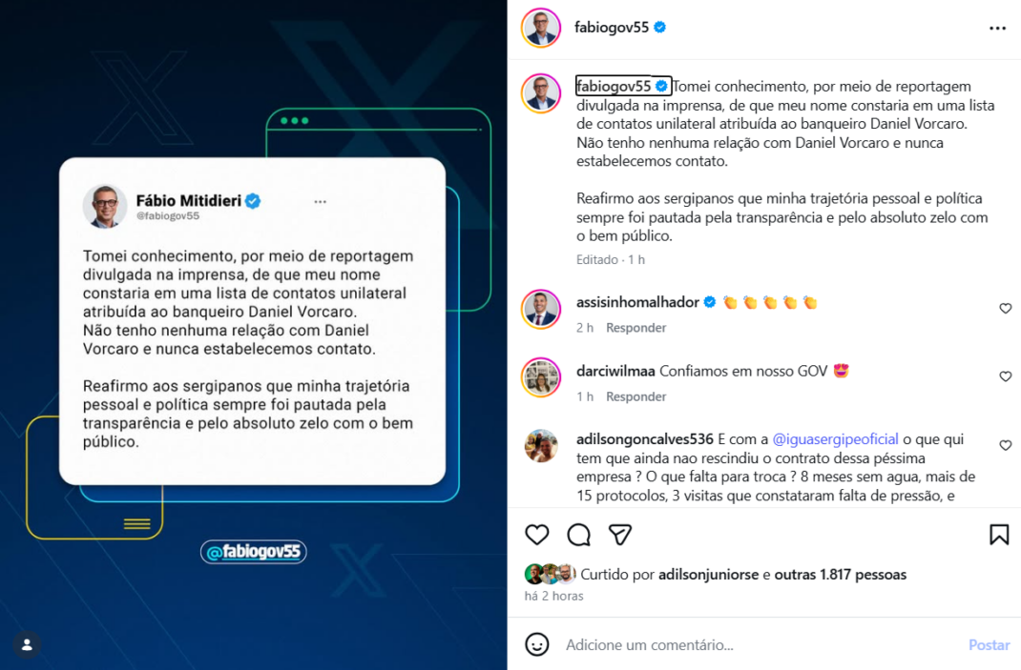
Task: Open the @iguasergipeoficial mention link
Action: (836, 439)
